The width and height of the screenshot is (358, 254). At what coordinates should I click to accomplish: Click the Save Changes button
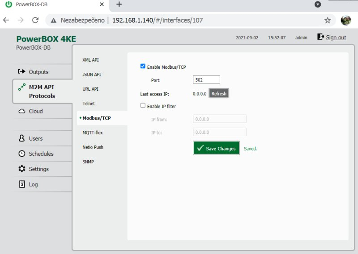click(x=216, y=148)
